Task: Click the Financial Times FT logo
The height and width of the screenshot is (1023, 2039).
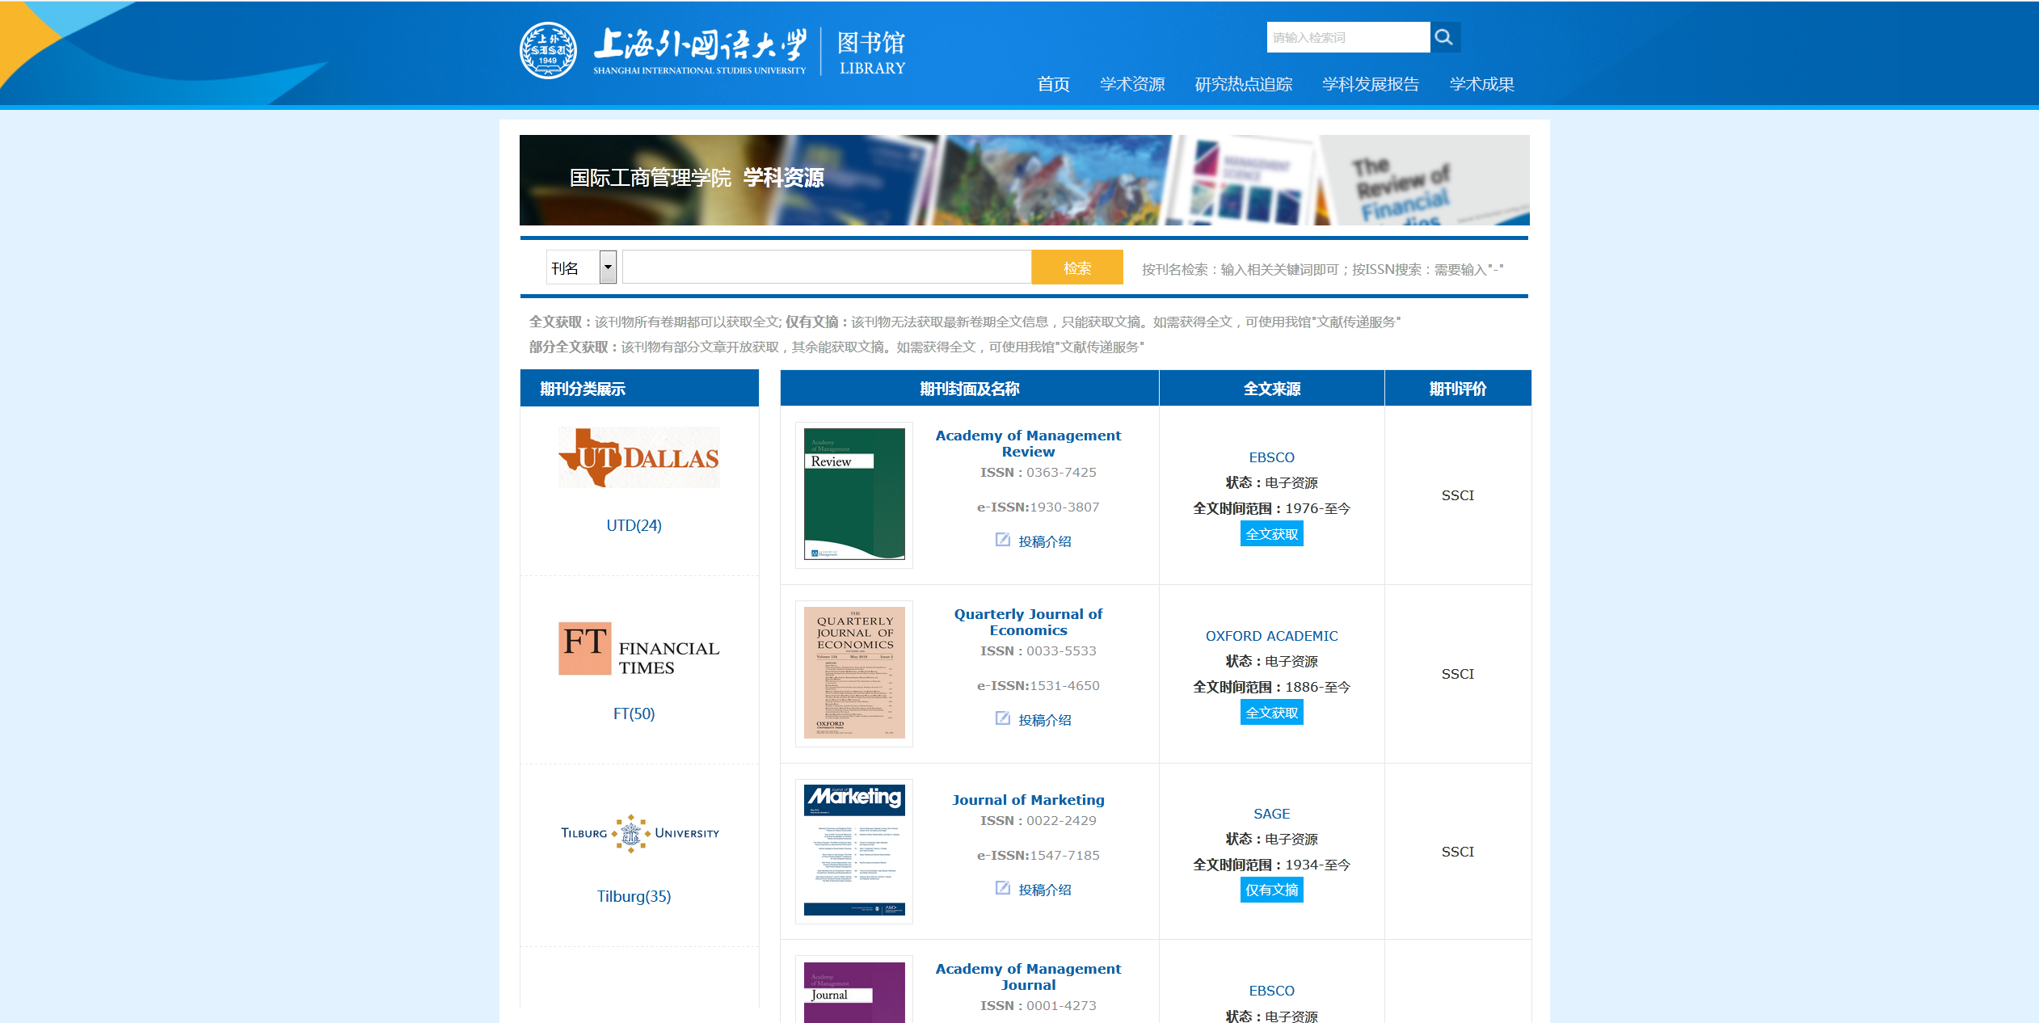Action: (638, 649)
